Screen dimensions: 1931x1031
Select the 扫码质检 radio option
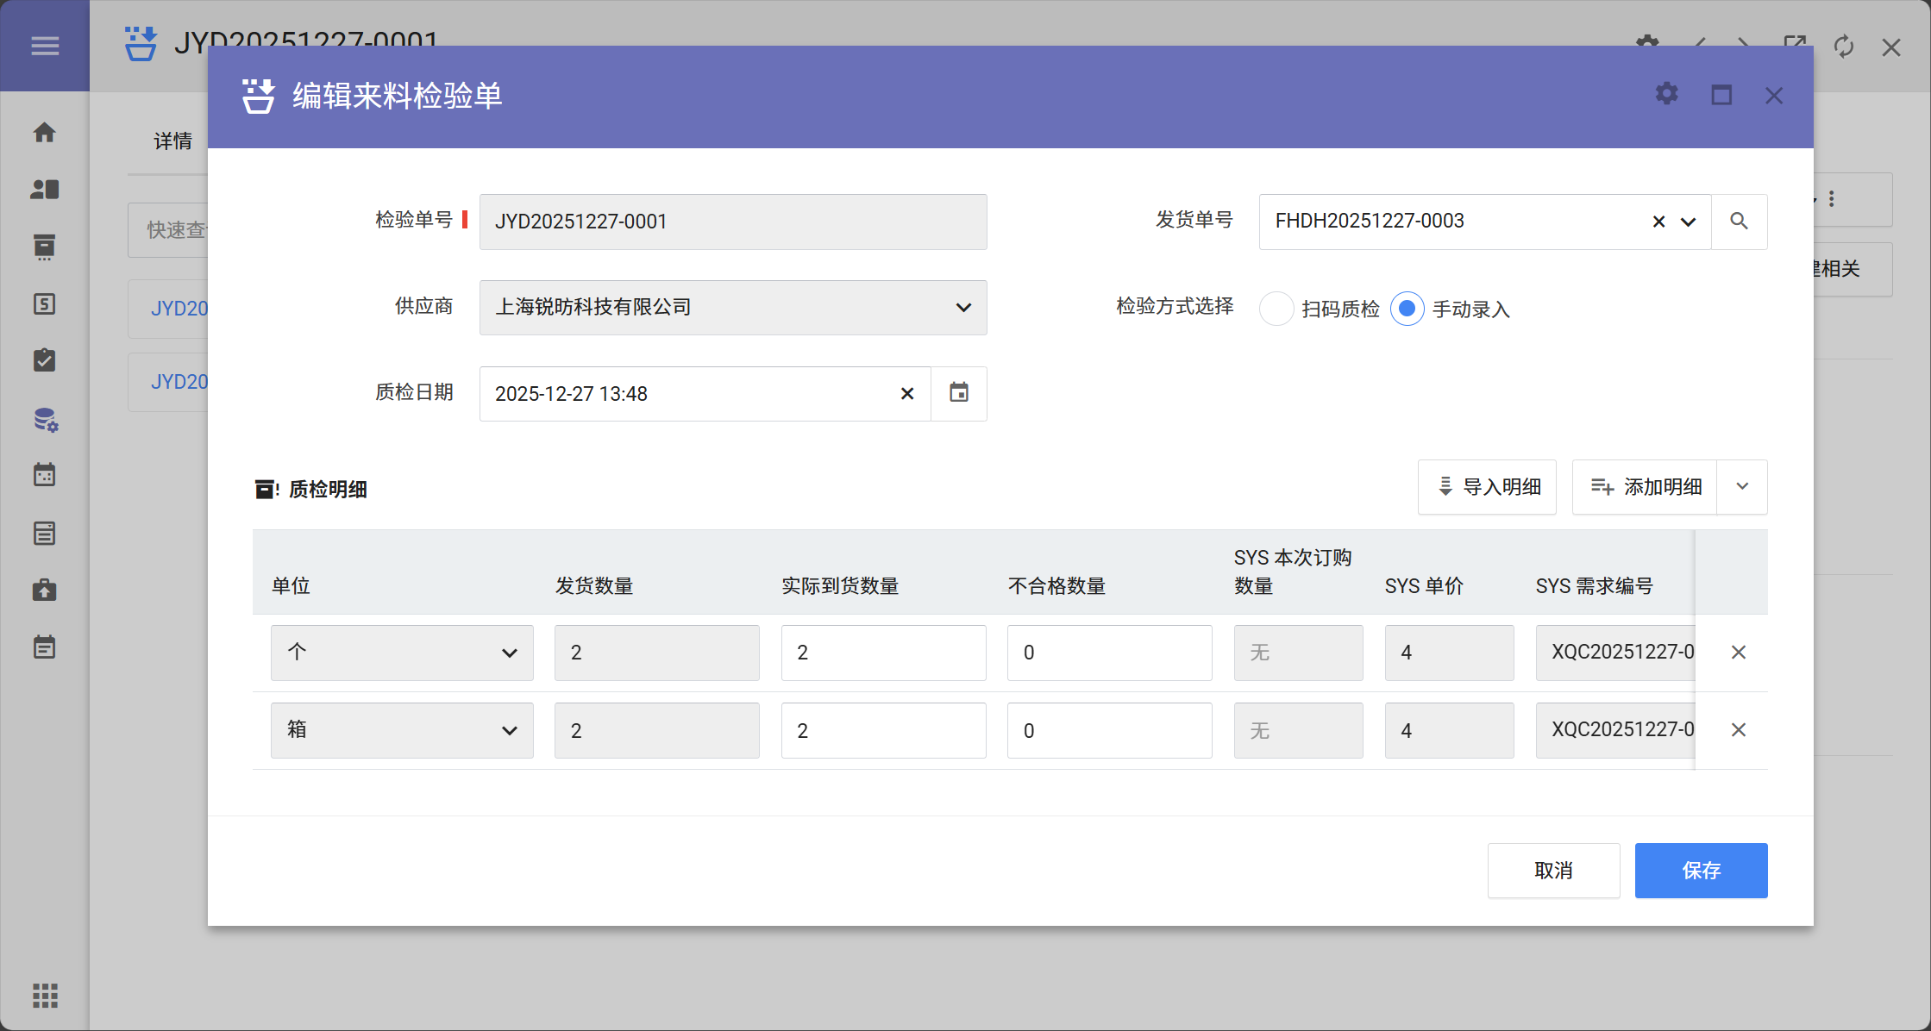coord(1276,309)
